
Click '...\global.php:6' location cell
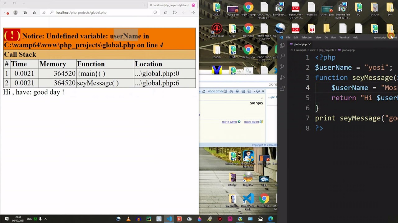(165, 83)
